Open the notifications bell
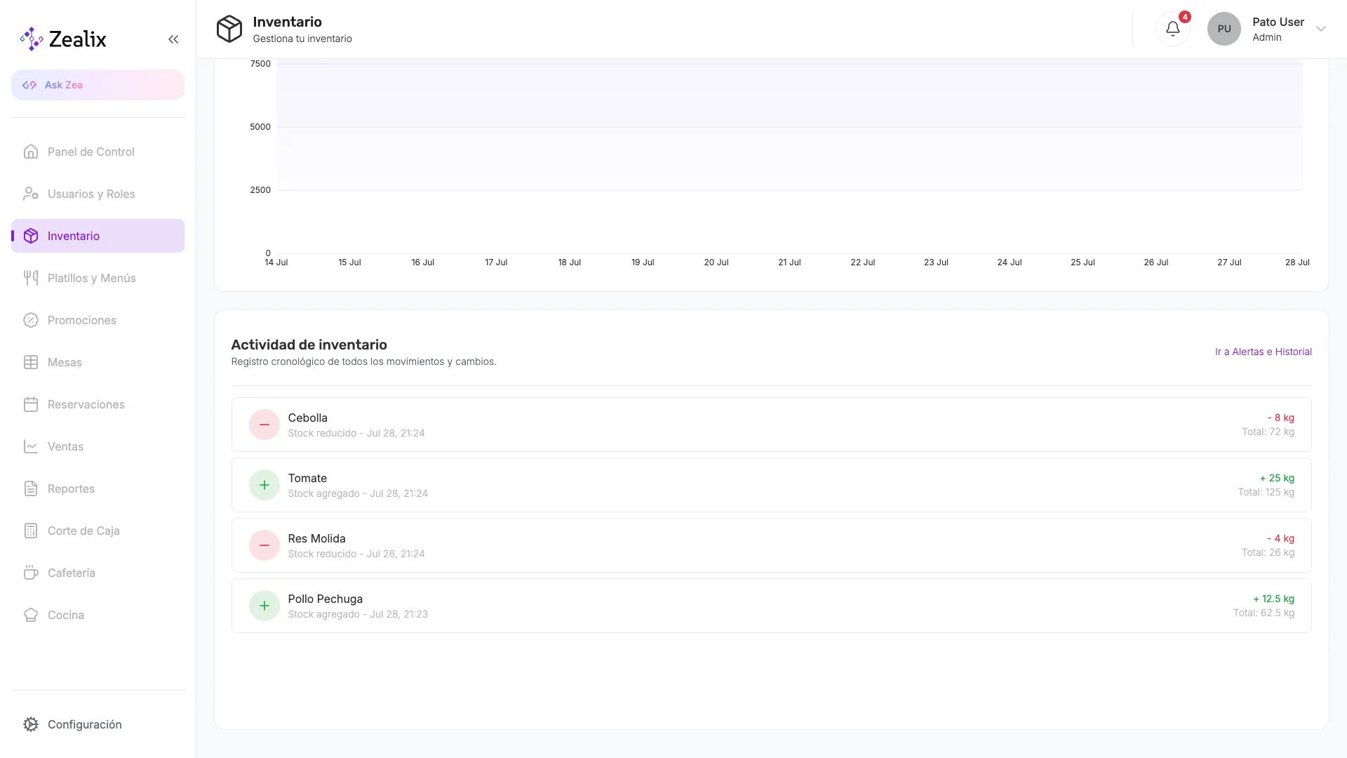This screenshot has width=1347, height=758. click(1173, 29)
